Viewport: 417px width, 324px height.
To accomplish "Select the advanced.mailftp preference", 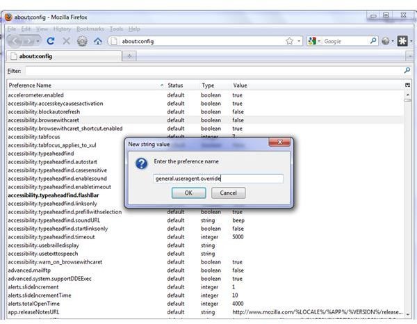I will [x=205, y=270].
